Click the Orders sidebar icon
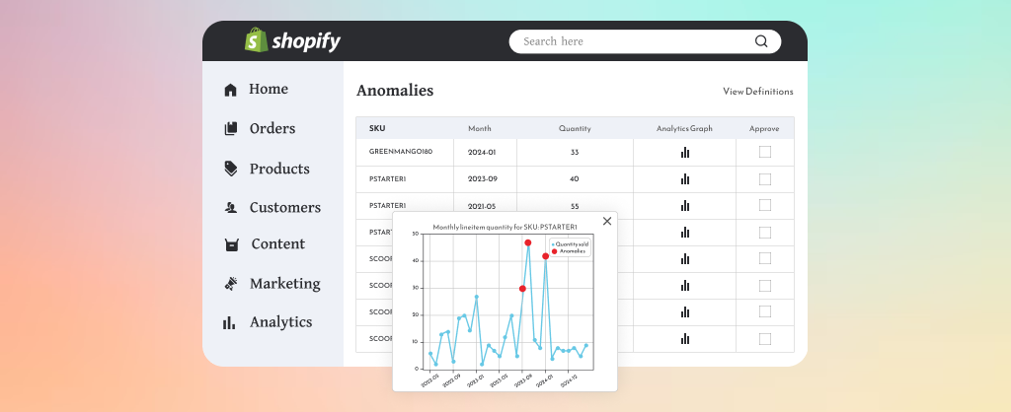1011x412 pixels. (231, 128)
